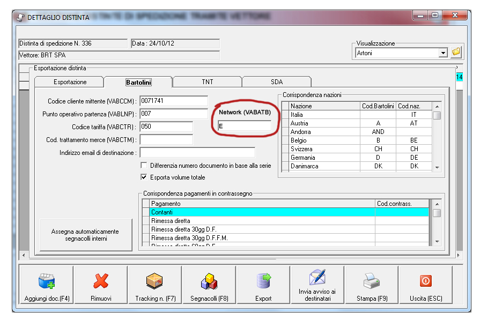
Task: Click the Cod.contrass. column header
Action: pyautogui.click(x=402, y=204)
